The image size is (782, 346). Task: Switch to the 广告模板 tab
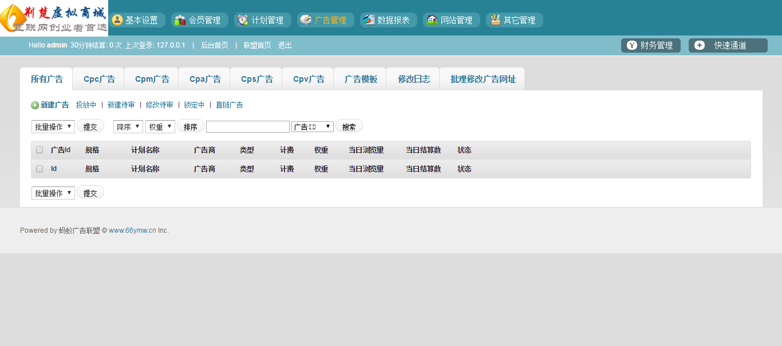(361, 79)
